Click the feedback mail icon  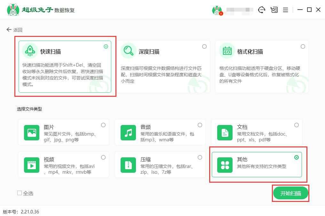point(274,10)
